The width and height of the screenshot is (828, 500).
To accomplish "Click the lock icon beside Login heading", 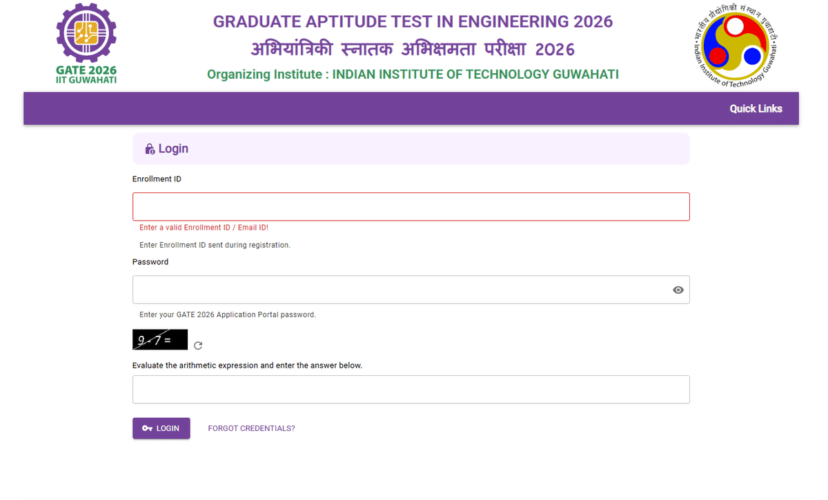I will pyautogui.click(x=150, y=148).
